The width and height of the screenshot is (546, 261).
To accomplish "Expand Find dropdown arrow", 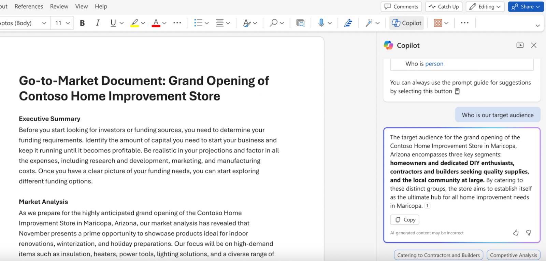I will 282,23.
